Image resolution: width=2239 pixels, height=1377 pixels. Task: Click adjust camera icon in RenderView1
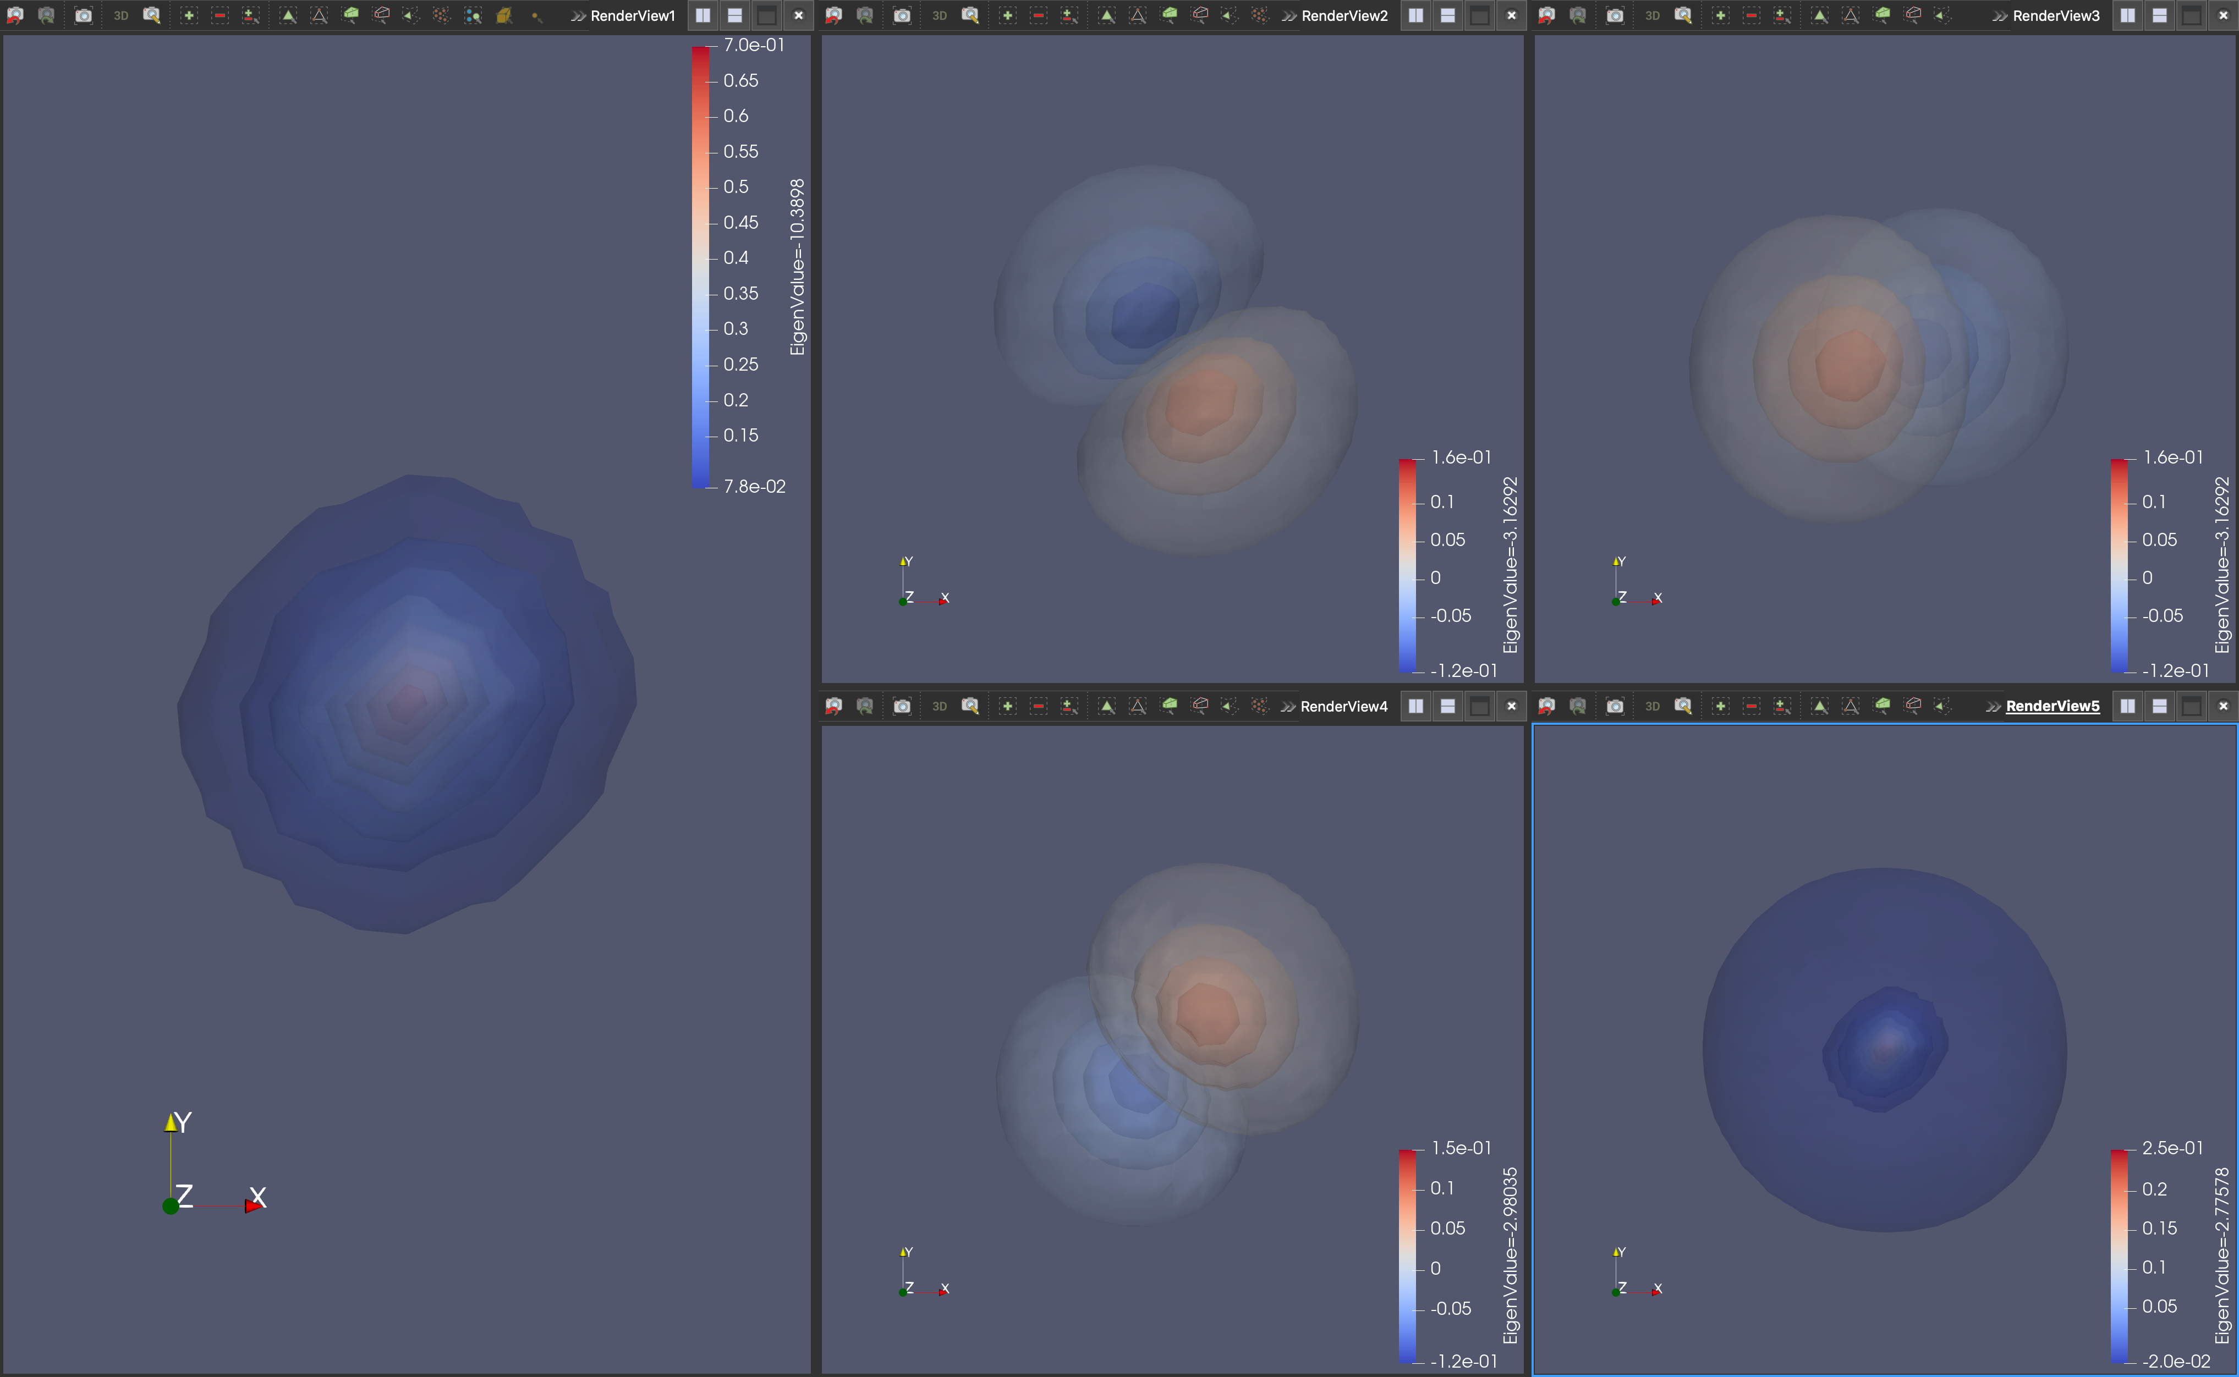click(x=151, y=15)
